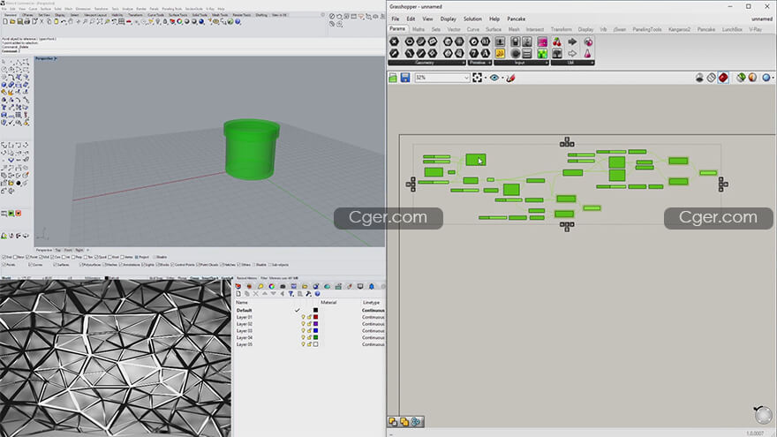Screen dimensions: 777x437
Task: Click the Linetype column header in Layers
Action: pos(371,302)
